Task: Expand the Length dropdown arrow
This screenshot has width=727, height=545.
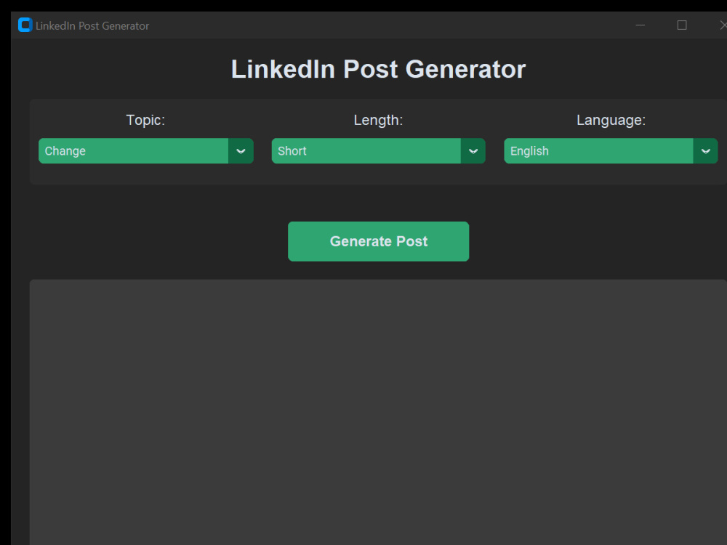Action: (x=473, y=150)
